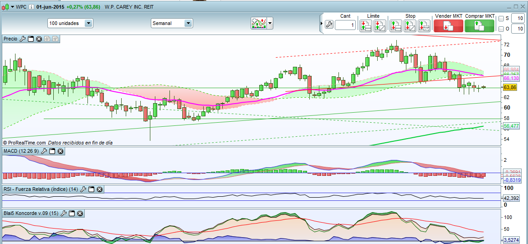Click third Stop order icon
528x244 pixels.
tap(424, 26)
